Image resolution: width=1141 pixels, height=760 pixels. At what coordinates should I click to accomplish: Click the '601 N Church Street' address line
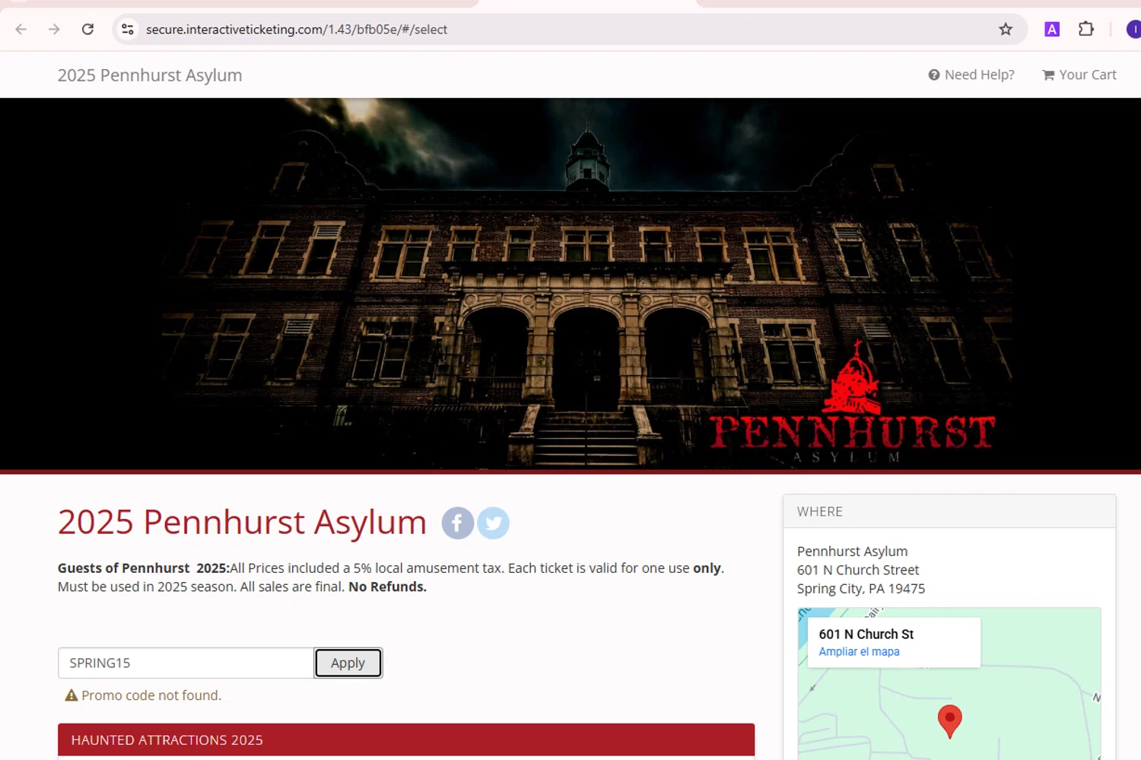[x=858, y=570]
